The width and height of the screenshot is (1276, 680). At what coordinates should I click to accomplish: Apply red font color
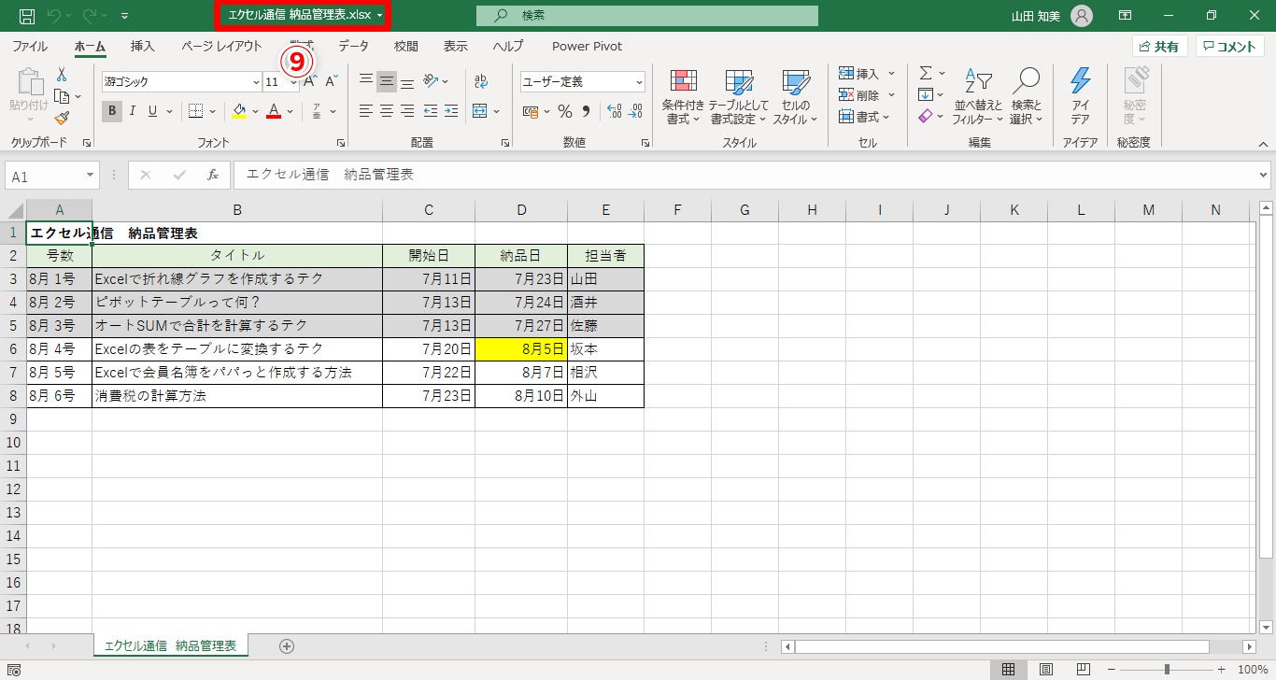coord(274,111)
